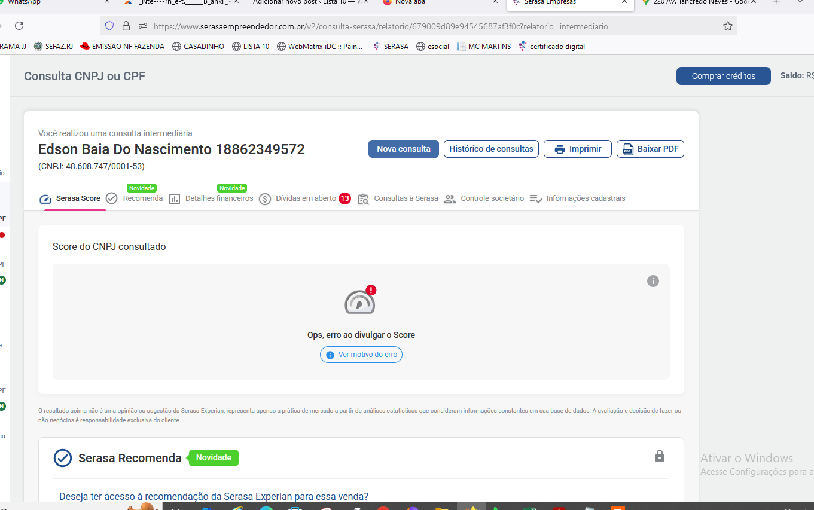Image resolution: width=814 pixels, height=510 pixels.
Task: Open the Detalhes financeiros section tab
Action: (212, 198)
